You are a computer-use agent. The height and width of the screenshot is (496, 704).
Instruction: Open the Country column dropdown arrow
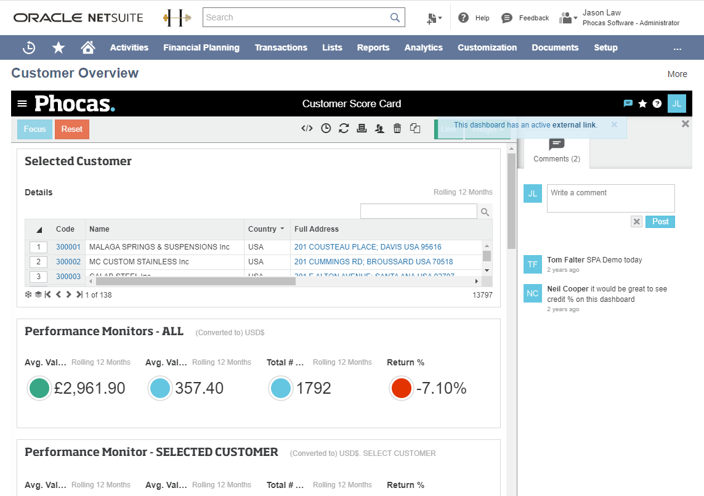coord(283,229)
